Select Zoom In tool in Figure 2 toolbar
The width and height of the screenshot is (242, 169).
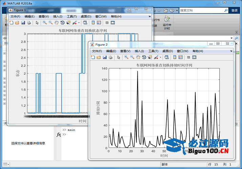click(126, 57)
